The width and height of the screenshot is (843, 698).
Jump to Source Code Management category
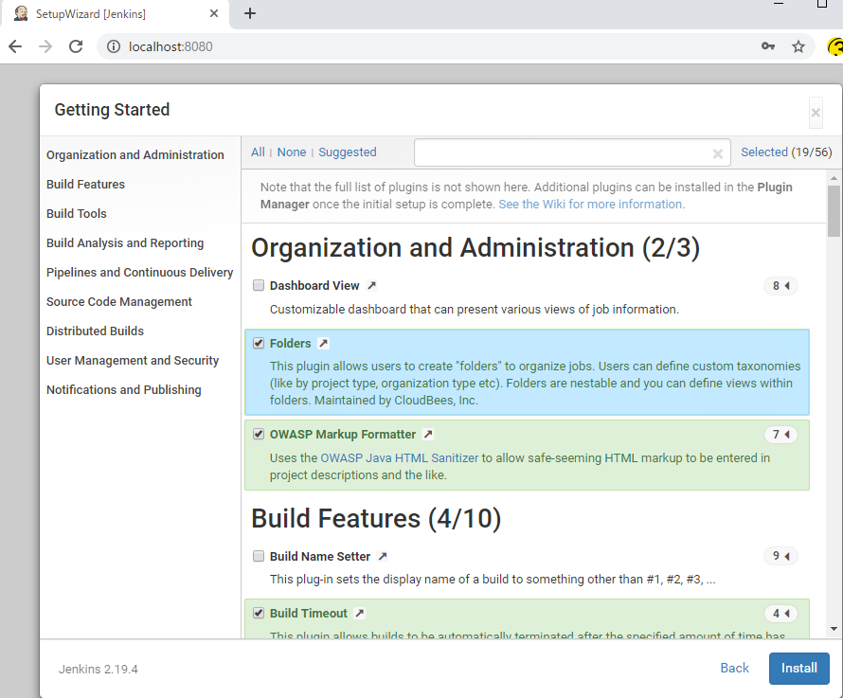pyautogui.click(x=119, y=302)
